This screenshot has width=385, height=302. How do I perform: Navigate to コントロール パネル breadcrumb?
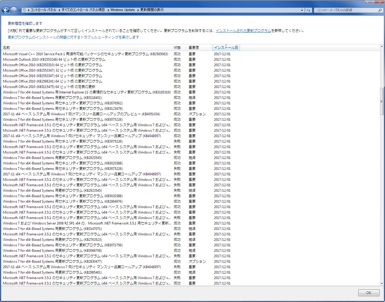tap(43, 10)
